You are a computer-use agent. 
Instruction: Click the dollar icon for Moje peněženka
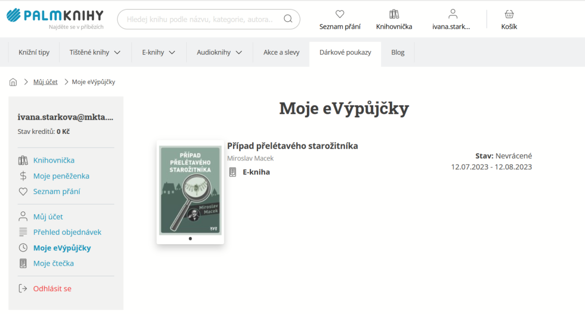click(23, 176)
